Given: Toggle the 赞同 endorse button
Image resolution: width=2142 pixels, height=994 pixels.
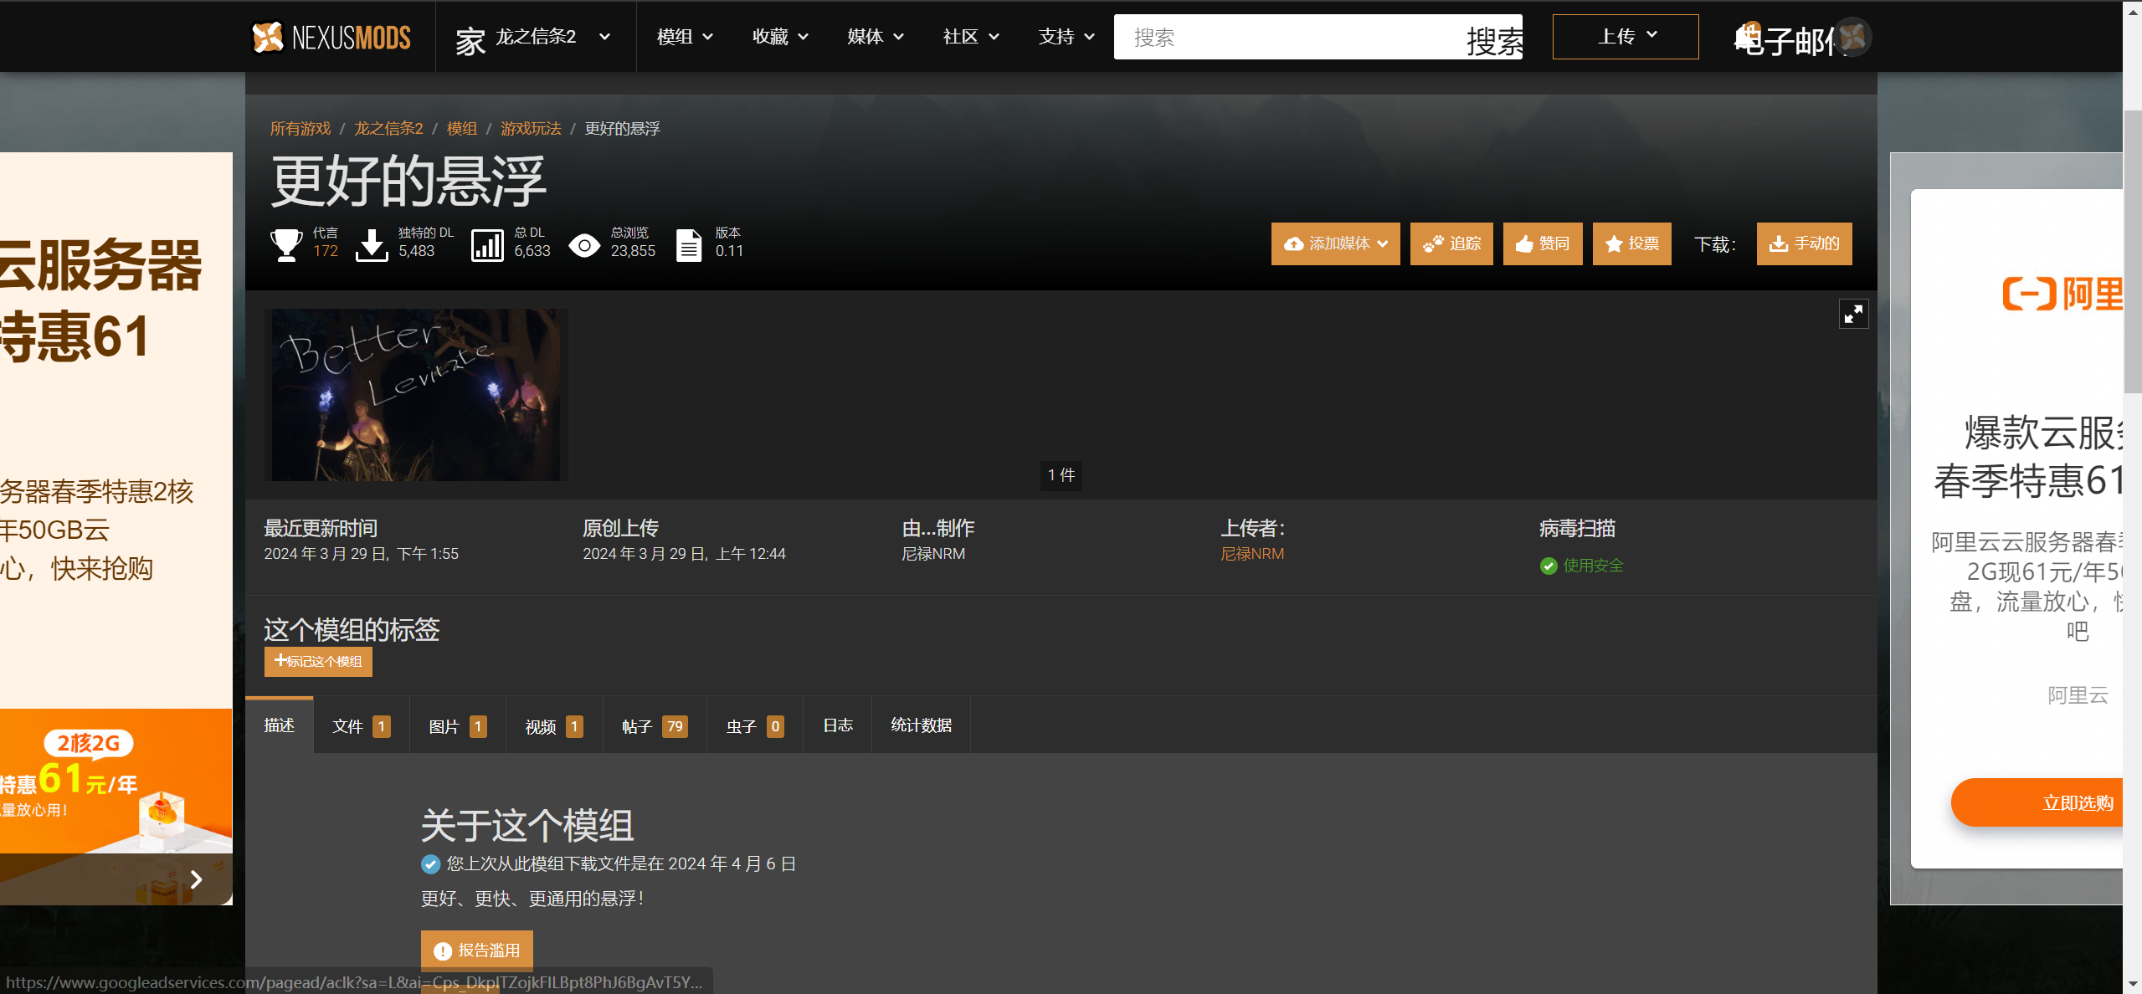Looking at the screenshot, I should pos(1542,243).
